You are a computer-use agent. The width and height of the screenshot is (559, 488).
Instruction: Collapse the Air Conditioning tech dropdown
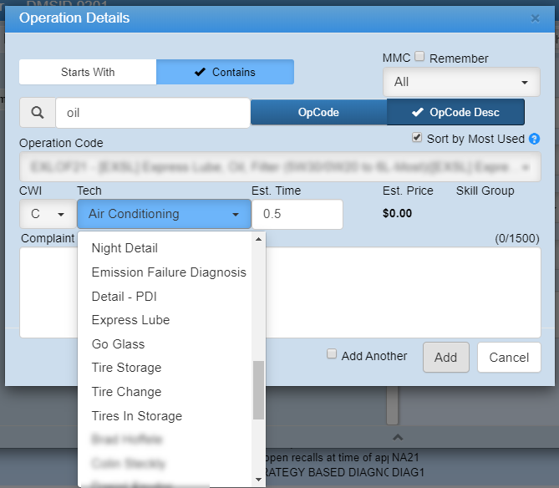click(x=163, y=214)
